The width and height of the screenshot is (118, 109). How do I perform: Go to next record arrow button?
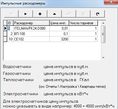[26, 14]
